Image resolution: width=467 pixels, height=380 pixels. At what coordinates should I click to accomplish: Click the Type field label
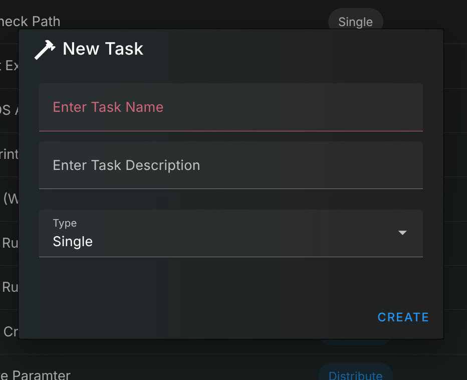[x=65, y=223]
